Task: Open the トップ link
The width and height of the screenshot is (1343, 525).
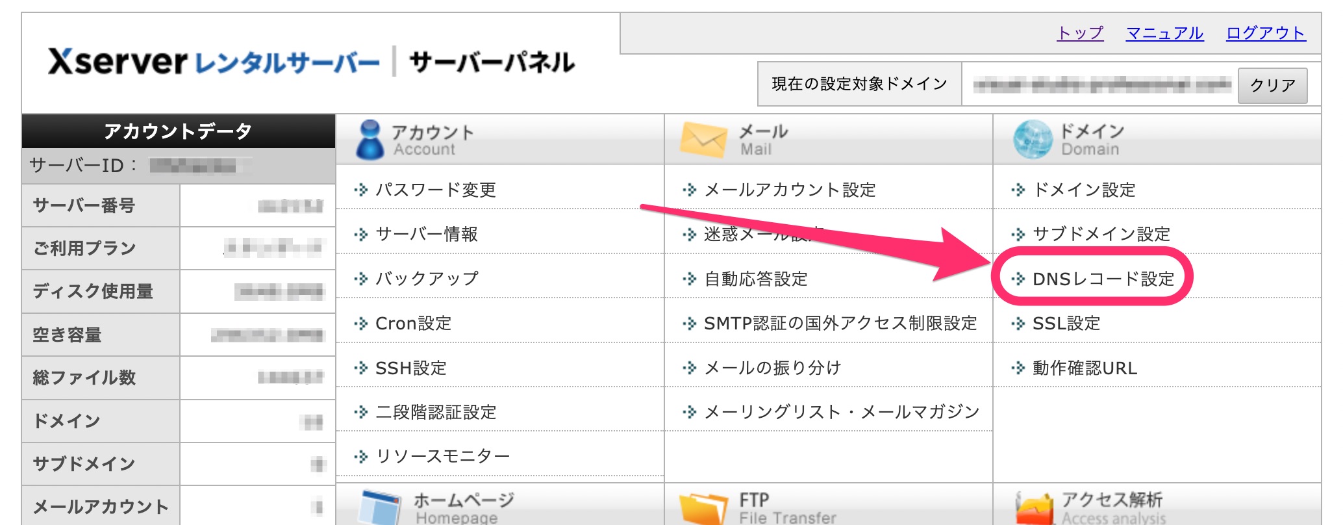Action: [x=1080, y=33]
